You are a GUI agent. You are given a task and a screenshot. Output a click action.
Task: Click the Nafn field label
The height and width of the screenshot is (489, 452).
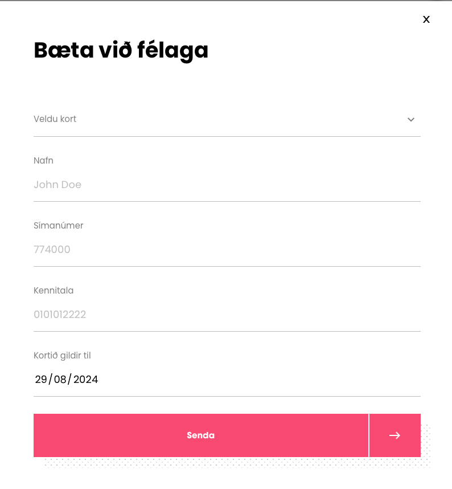point(43,161)
